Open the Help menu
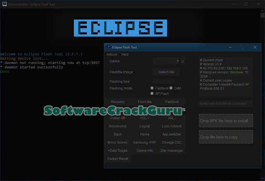 coord(125,54)
